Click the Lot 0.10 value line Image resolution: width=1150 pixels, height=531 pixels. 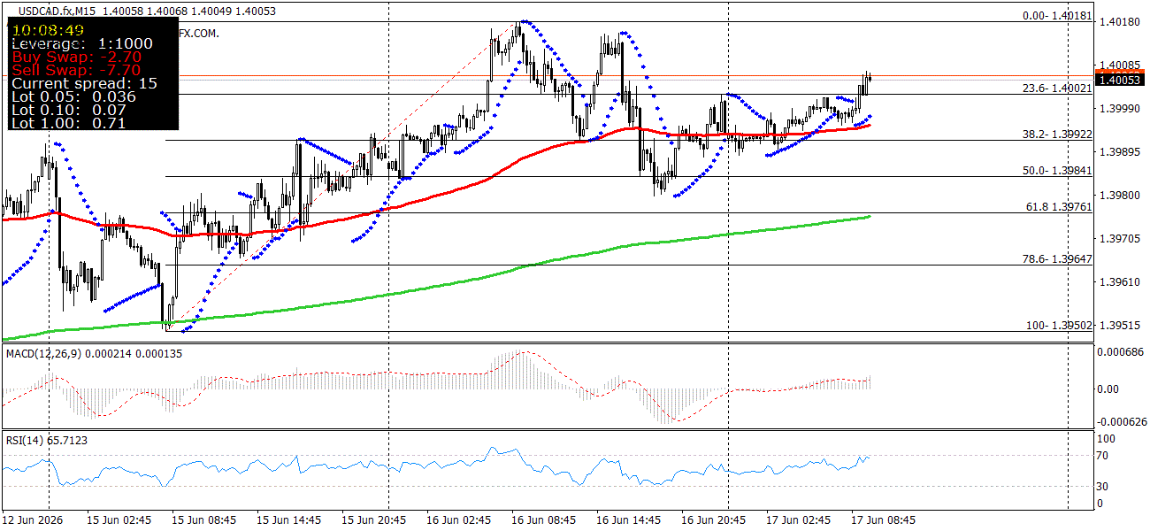pos(68,110)
